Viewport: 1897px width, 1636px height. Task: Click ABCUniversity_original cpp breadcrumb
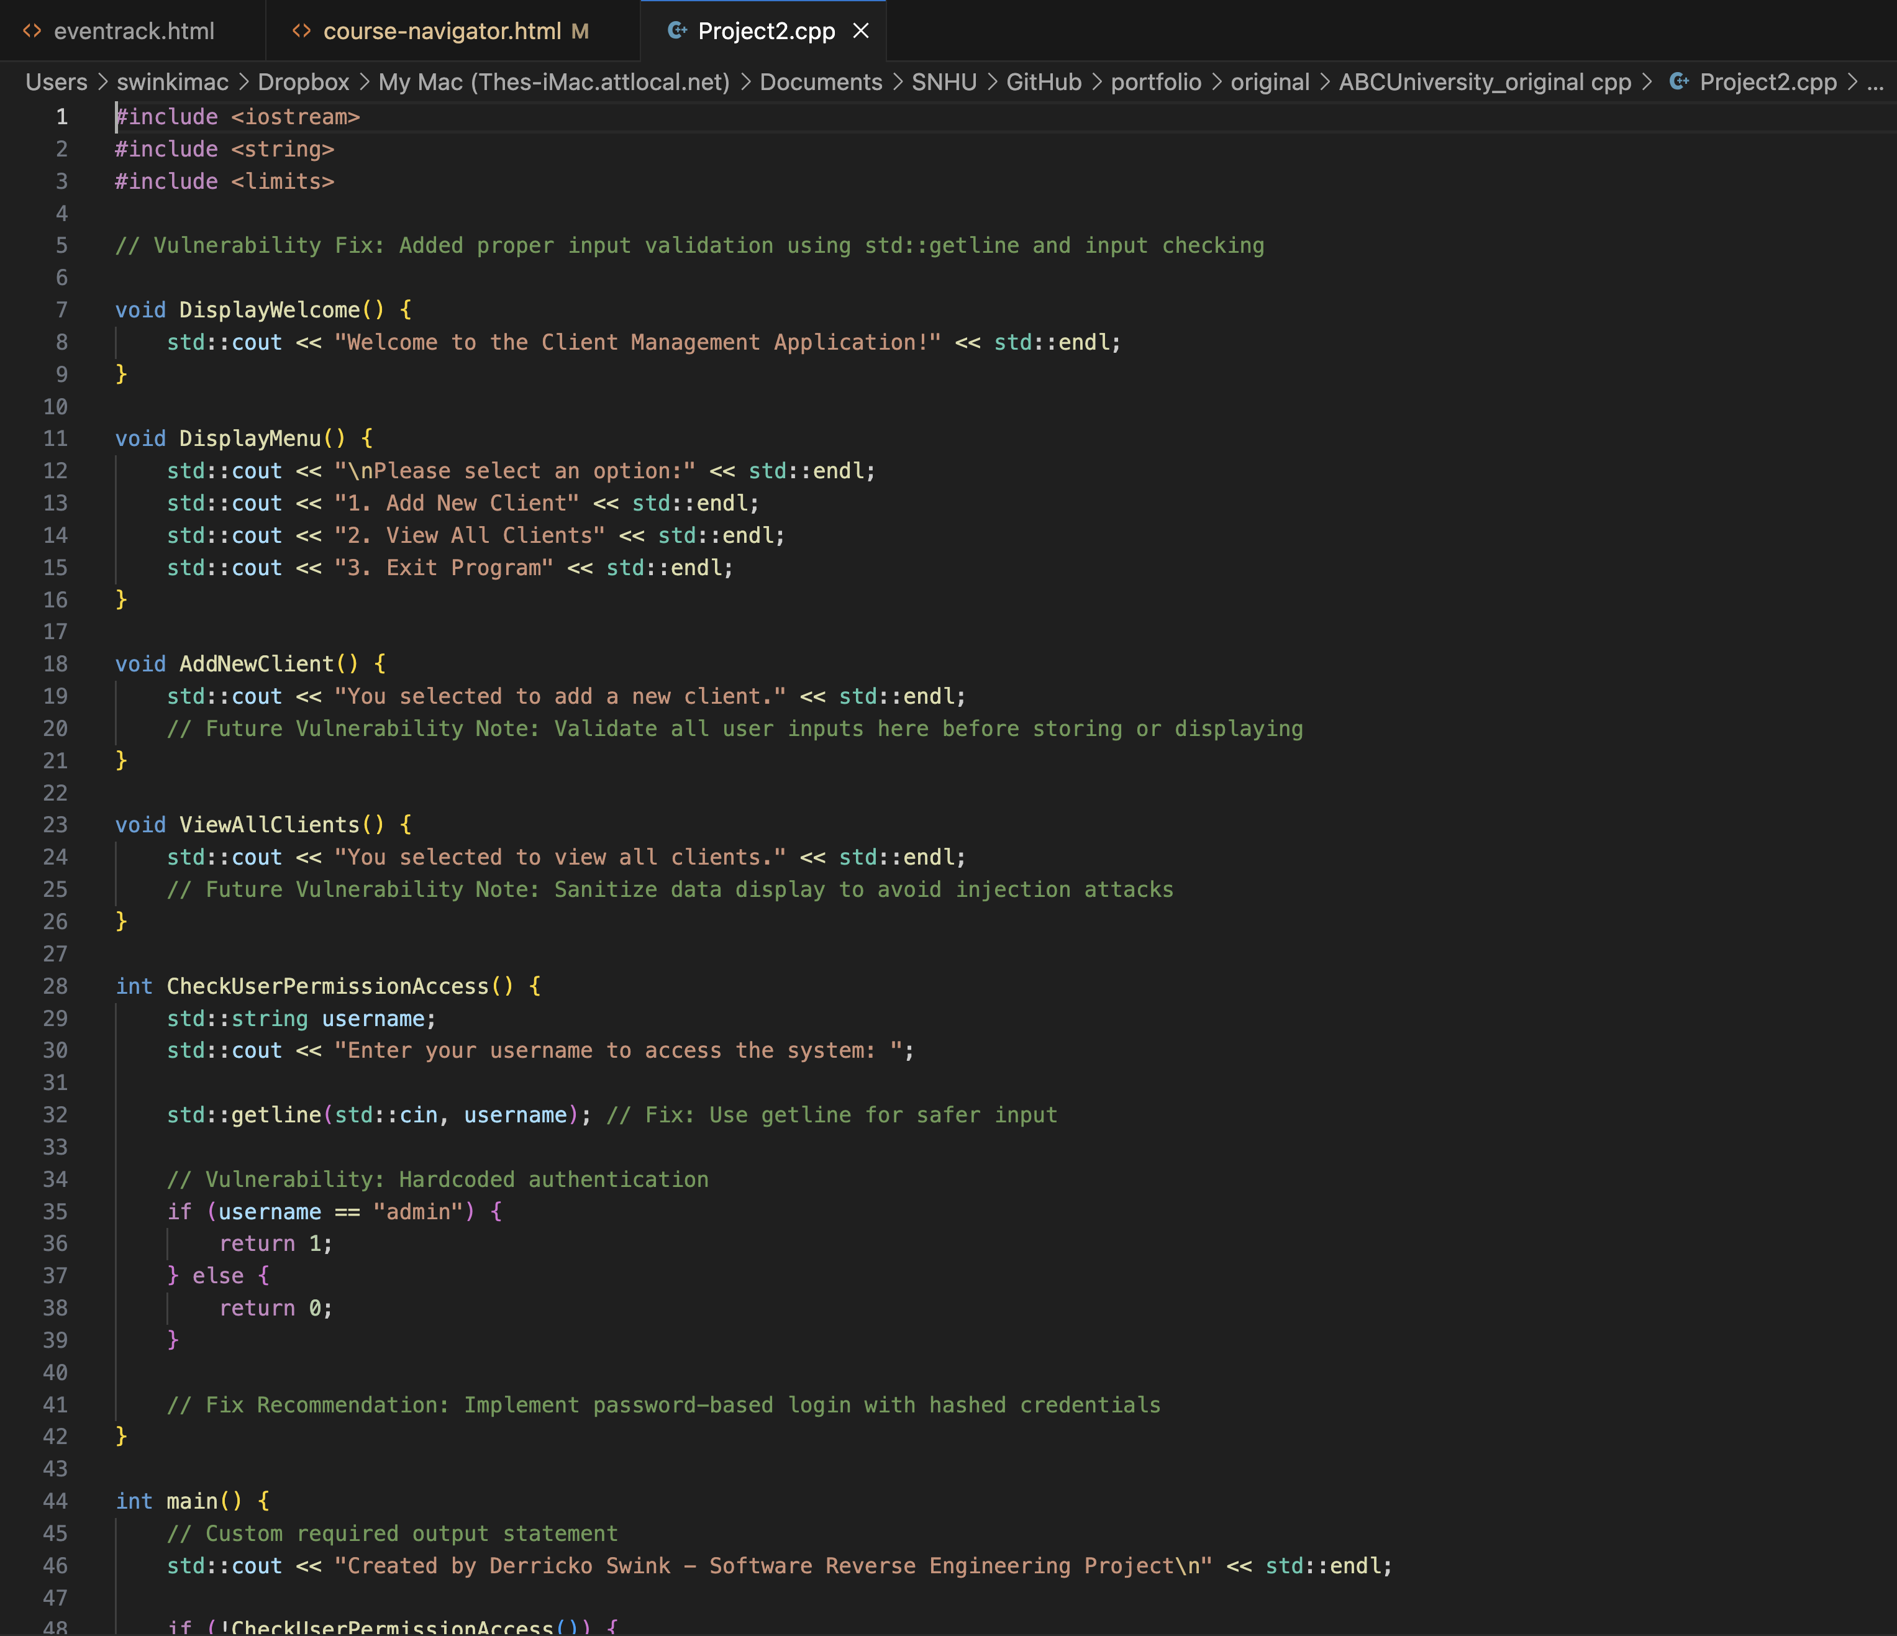click(x=1484, y=83)
